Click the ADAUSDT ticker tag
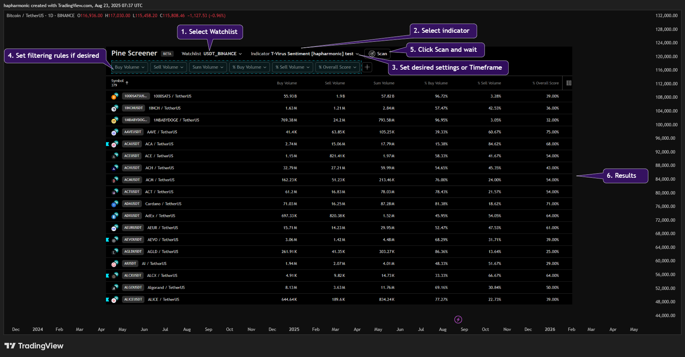Viewport: 685px width, 357px height. point(132,203)
